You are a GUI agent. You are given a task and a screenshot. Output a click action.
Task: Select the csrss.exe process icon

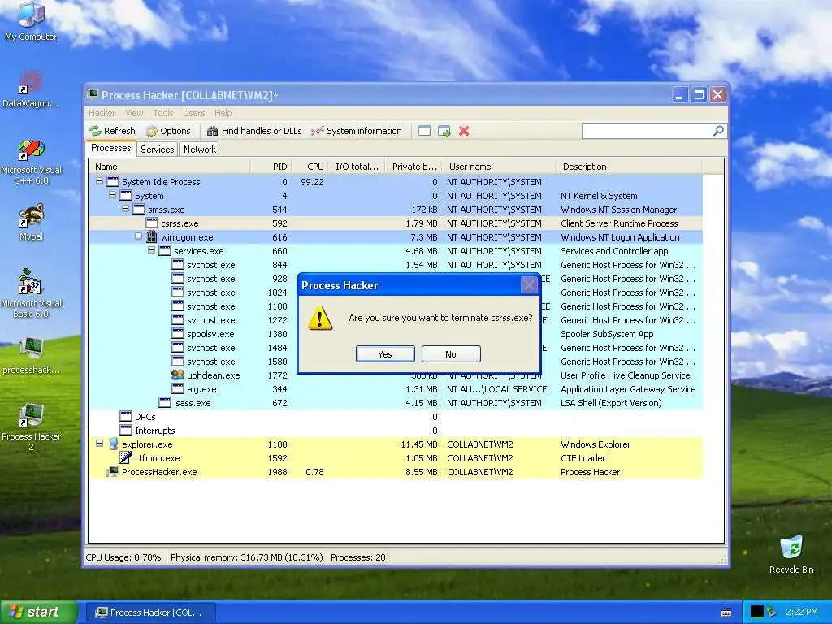pyautogui.click(x=152, y=223)
